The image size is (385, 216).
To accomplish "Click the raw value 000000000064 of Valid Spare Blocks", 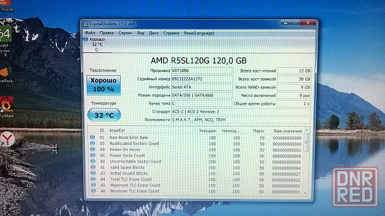I will click(287, 168).
